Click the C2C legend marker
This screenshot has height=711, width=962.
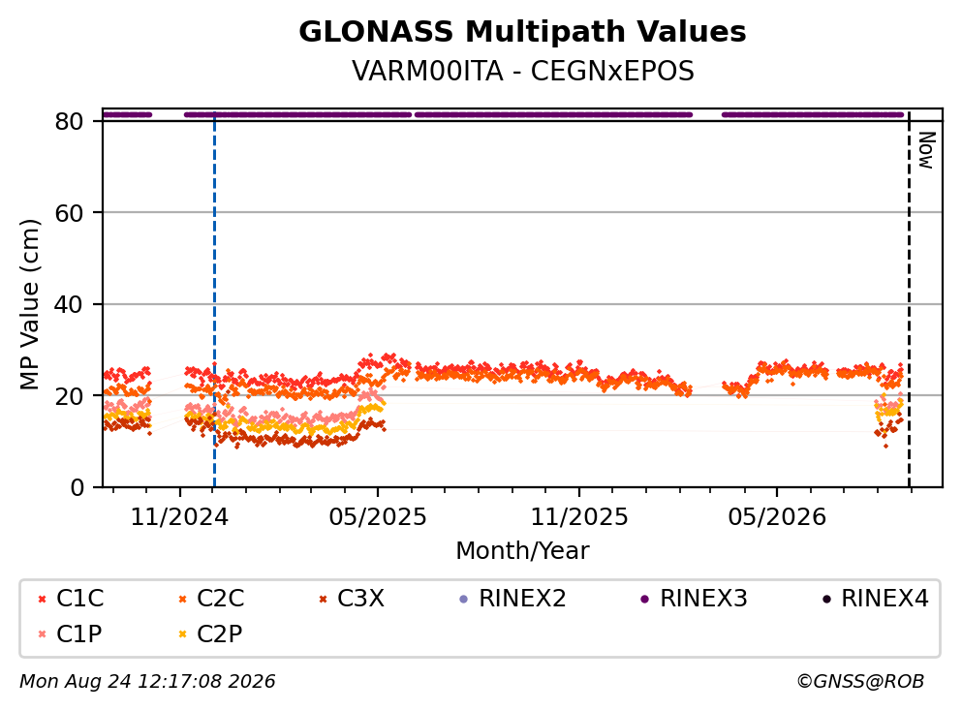tap(182, 600)
